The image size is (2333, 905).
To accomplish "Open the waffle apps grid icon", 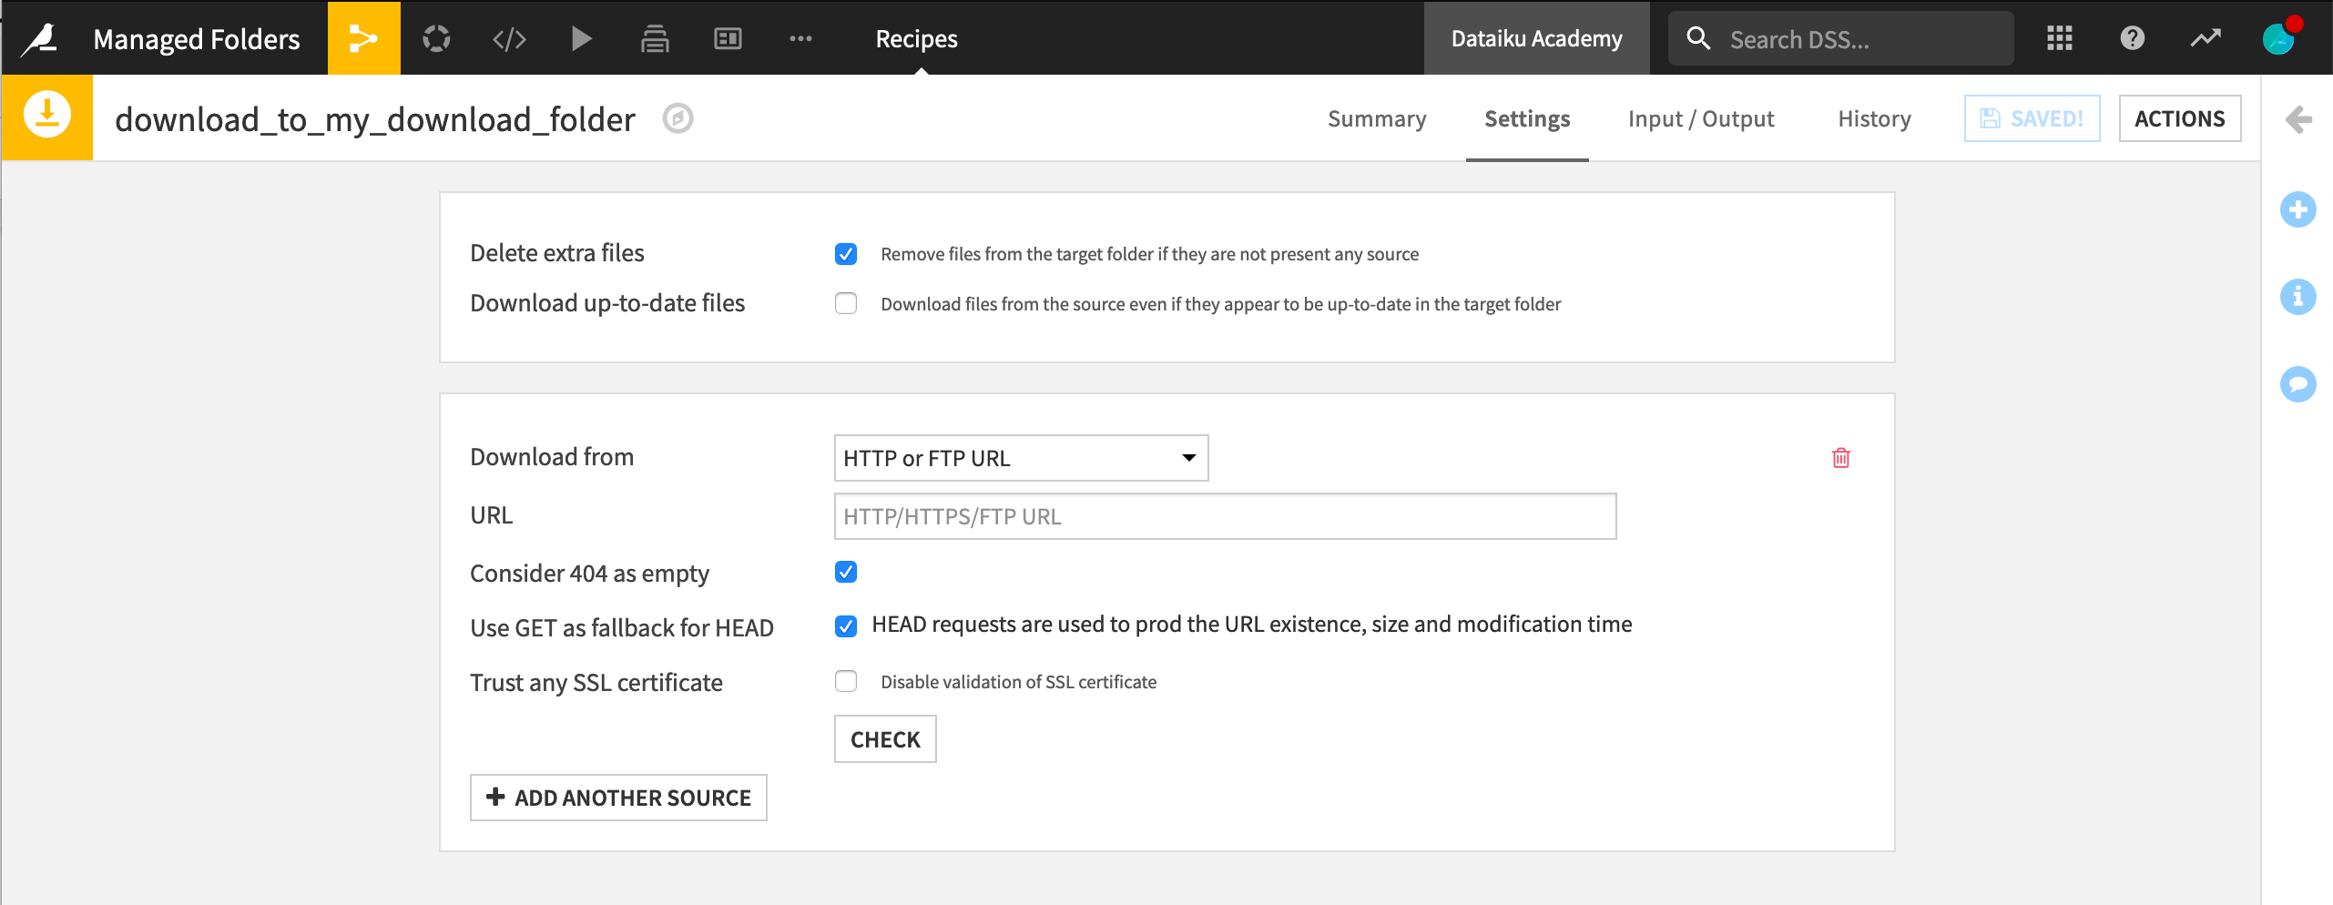I will pyautogui.click(x=2058, y=38).
